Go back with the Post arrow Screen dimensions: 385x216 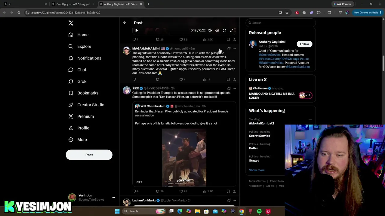pos(125,23)
